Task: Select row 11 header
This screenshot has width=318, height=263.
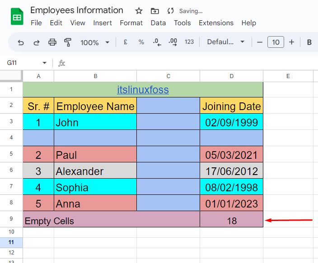Action: pos(11,242)
